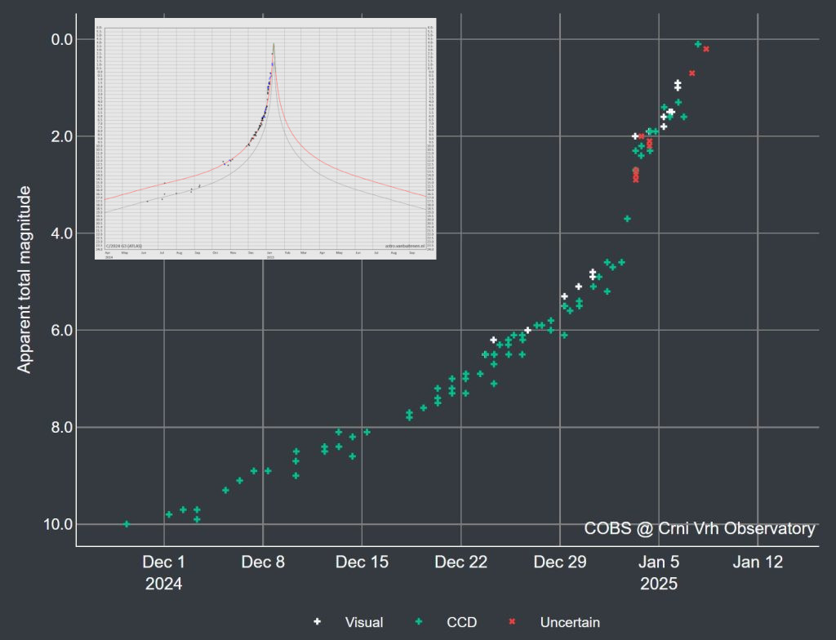Toggle the Uncertain series in the legend
The image size is (836, 640).
tap(554, 622)
